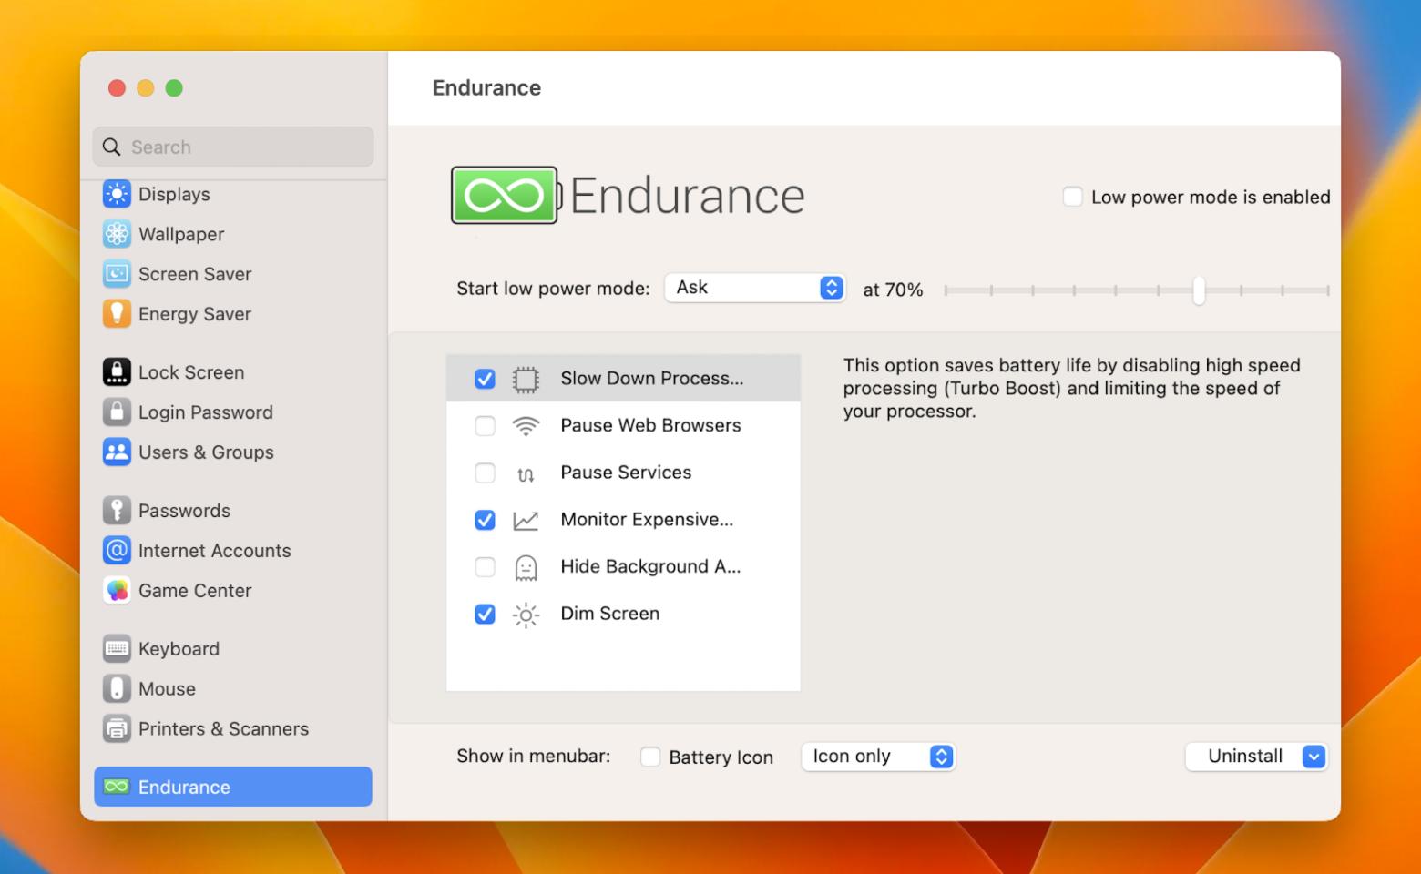Click the Mouse icon in sidebar

[117, 689]
